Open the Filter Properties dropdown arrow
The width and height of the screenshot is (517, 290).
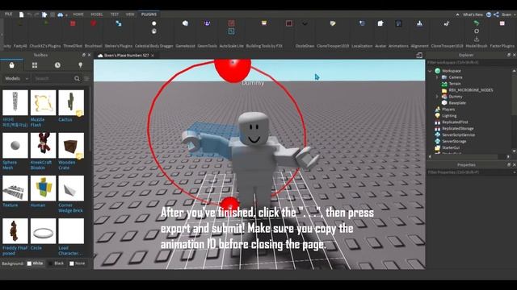(514, 172)
